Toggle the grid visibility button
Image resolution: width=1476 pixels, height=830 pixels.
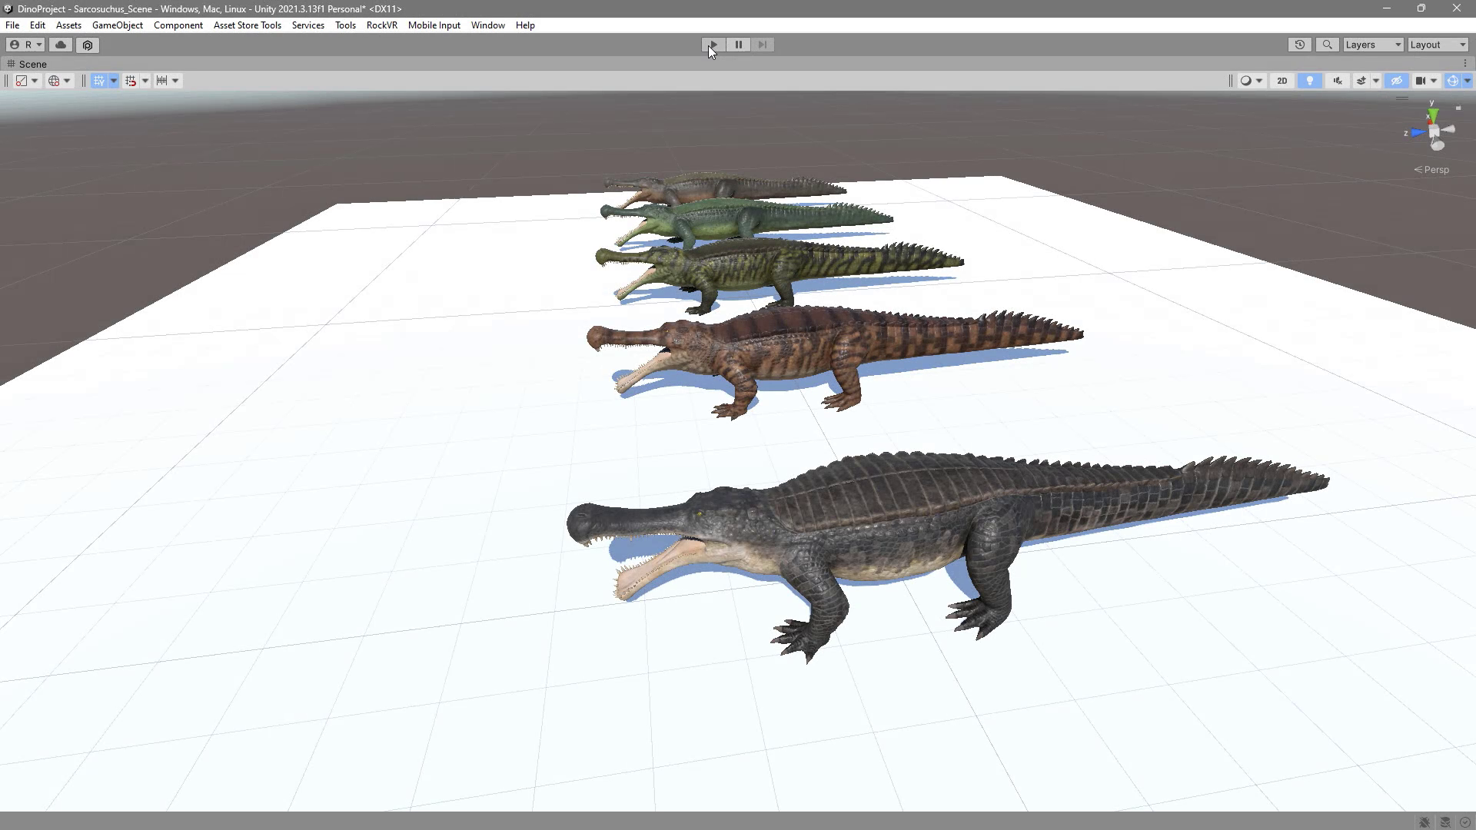pos(99,81)
